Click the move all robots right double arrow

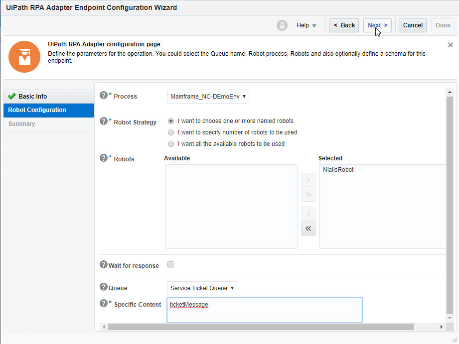308,195
